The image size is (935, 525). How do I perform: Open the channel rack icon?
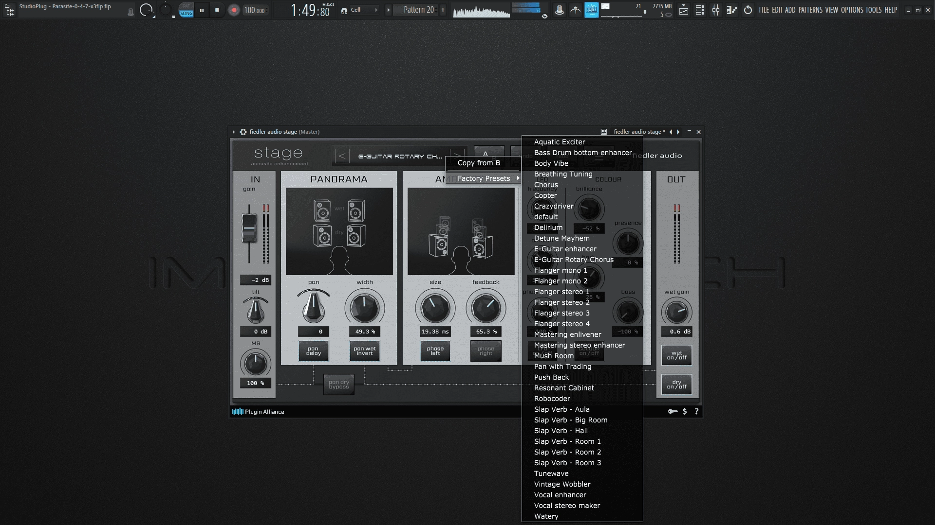[x=700, y=10]
